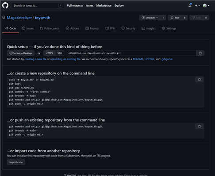Open the Magazinediver owner profile link
Image resolution: width=215 pixels, height=176 pixels.
(19, 18)
